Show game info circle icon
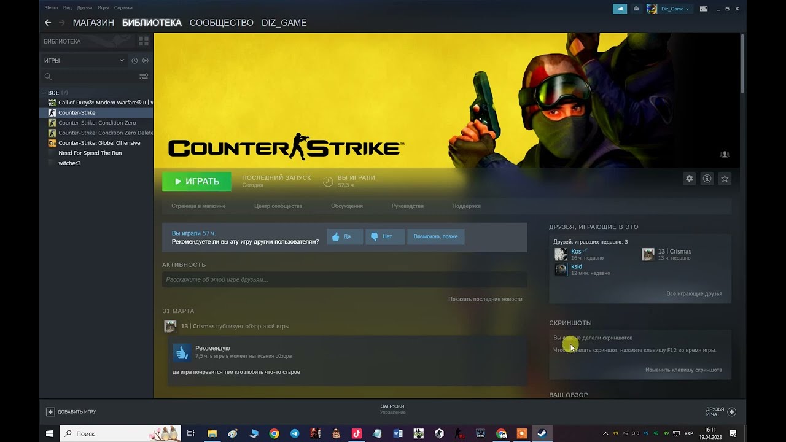Image resolution: width=786 pixels, height=442 pixels. click(707, 179)
